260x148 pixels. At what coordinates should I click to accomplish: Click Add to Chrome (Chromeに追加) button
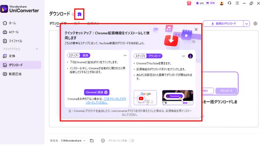point(97,92)
